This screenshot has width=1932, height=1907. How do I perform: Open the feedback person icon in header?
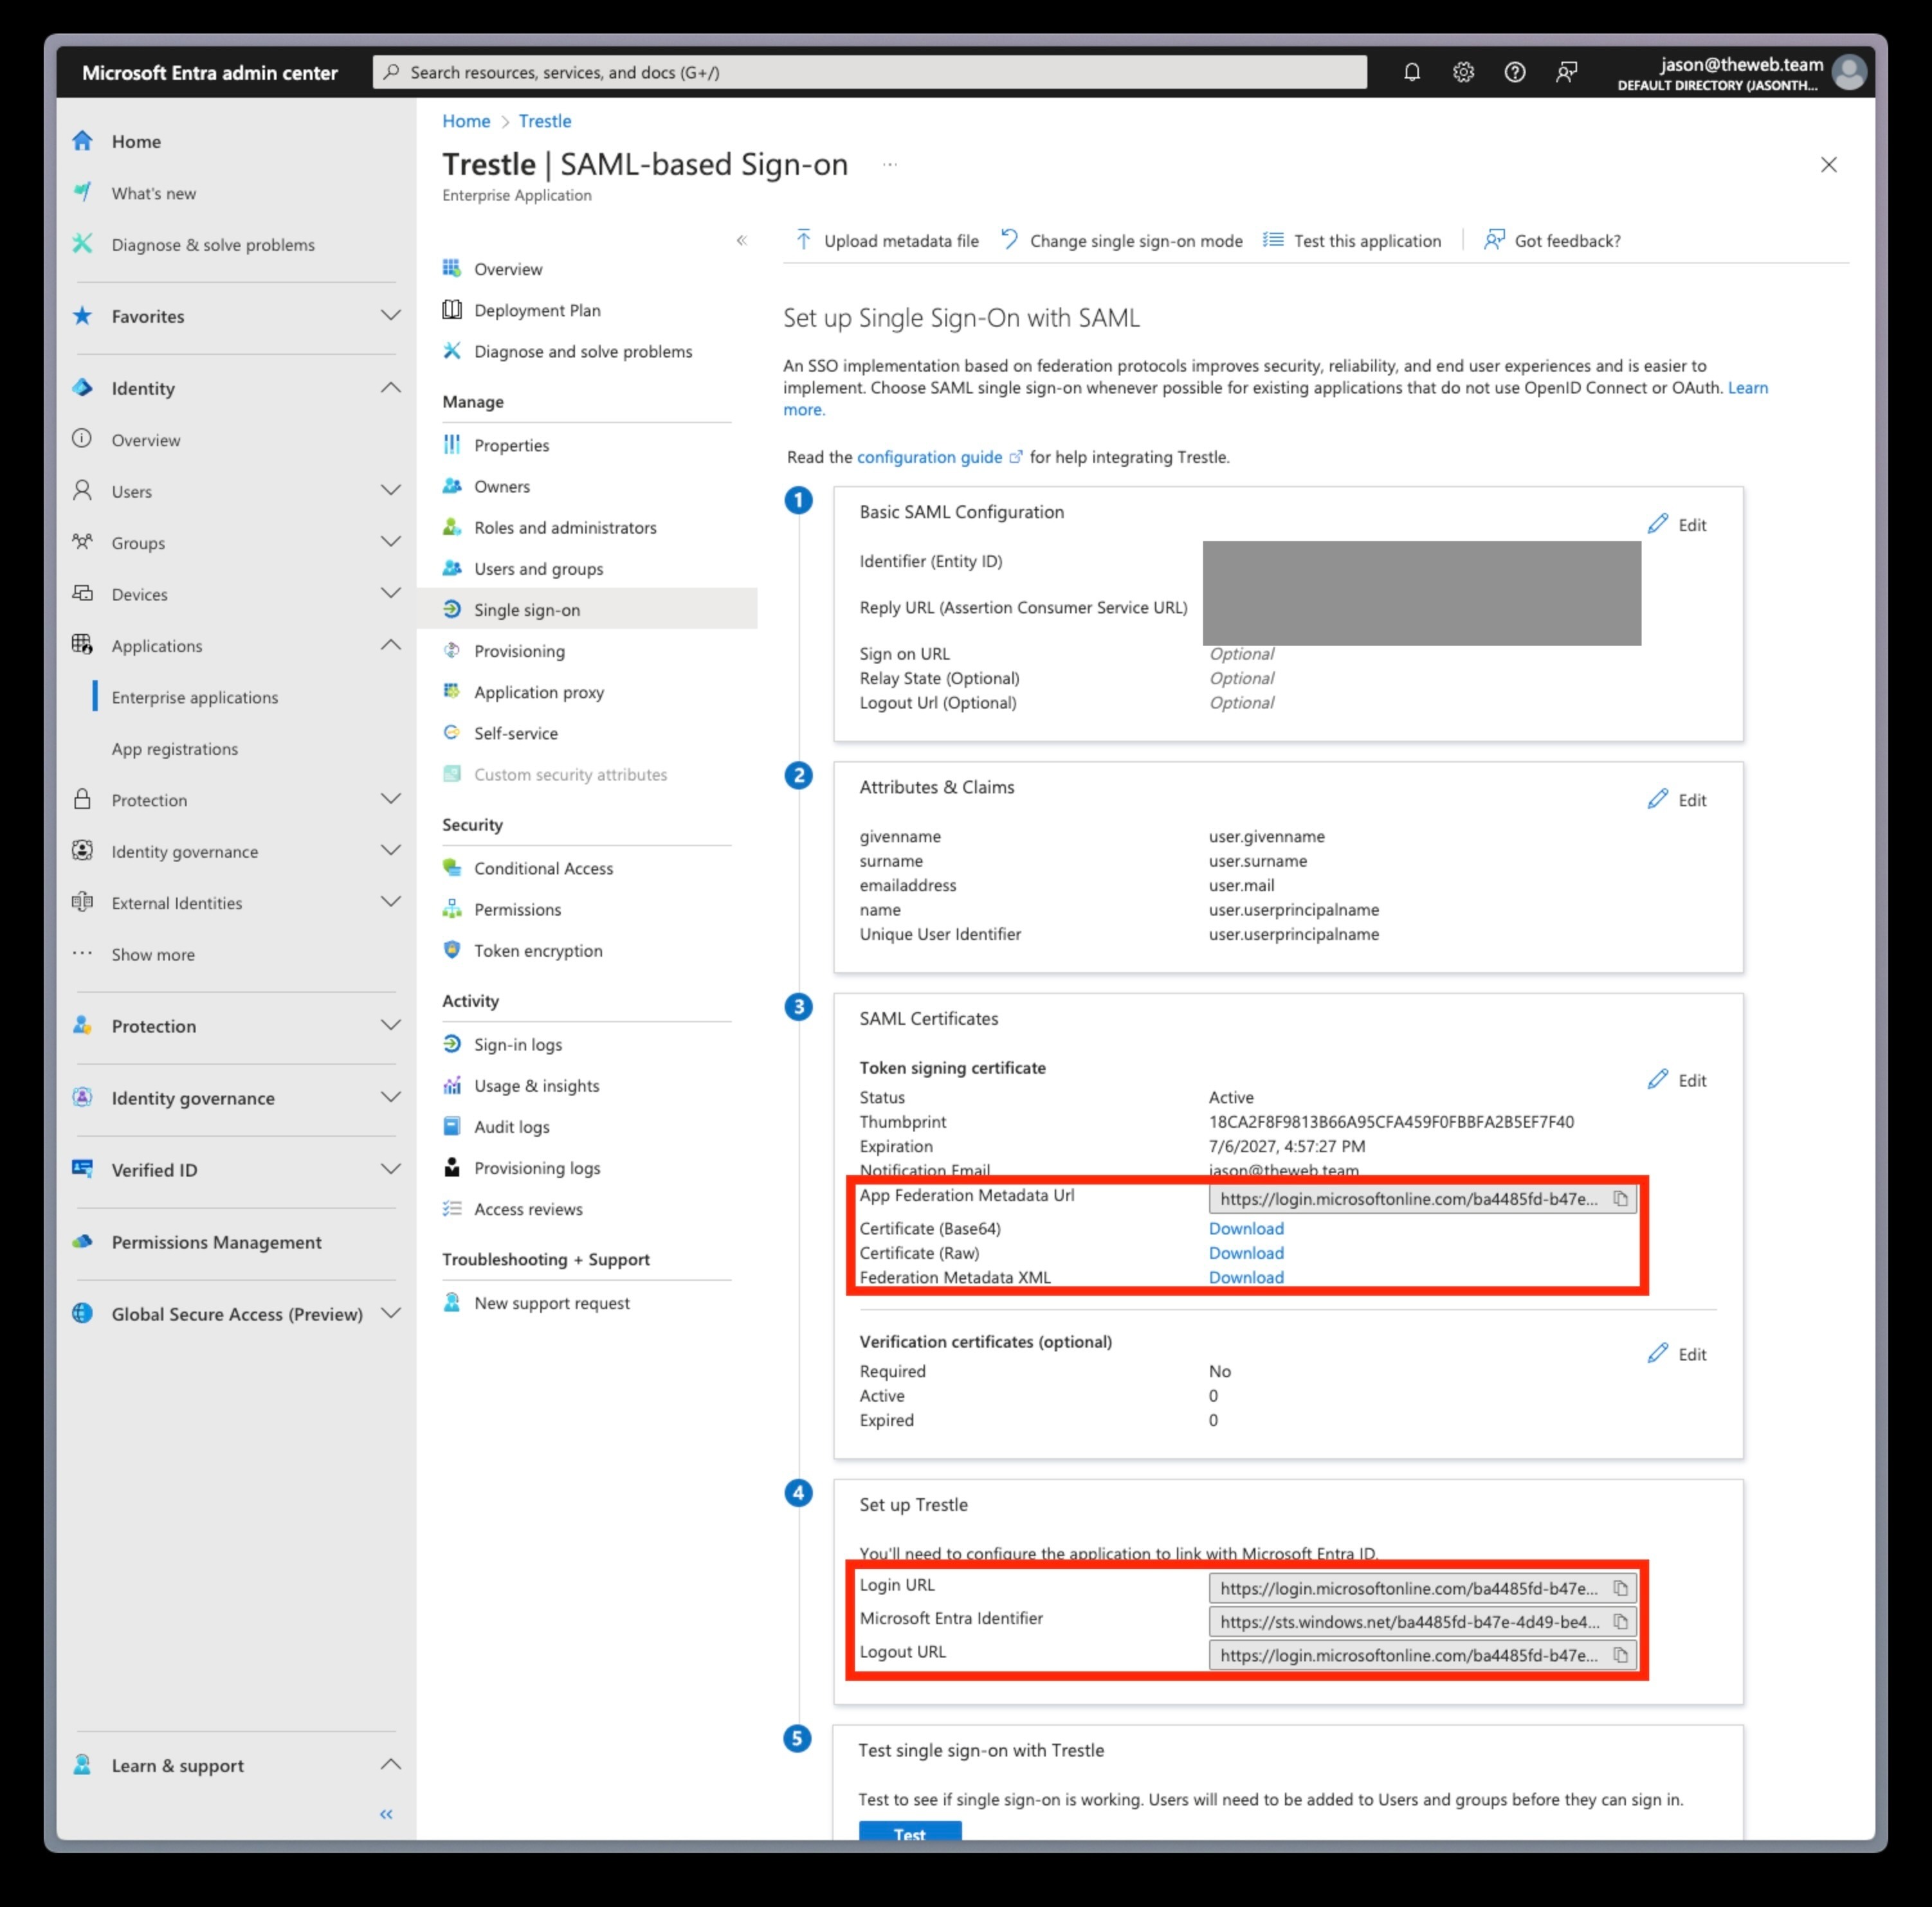[1567, 72]
